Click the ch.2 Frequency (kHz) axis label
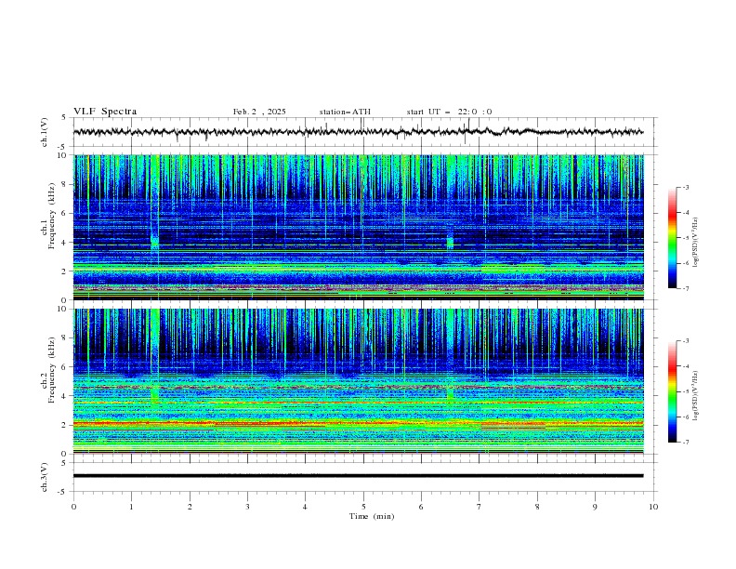The width and height of the screenshot is (736, 569). 48,370
